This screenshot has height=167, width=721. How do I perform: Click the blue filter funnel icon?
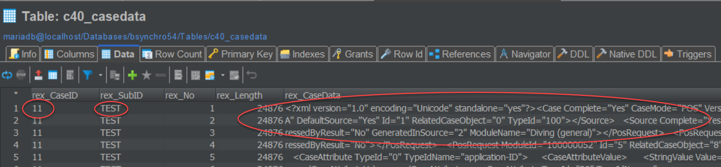click(87, 75)
